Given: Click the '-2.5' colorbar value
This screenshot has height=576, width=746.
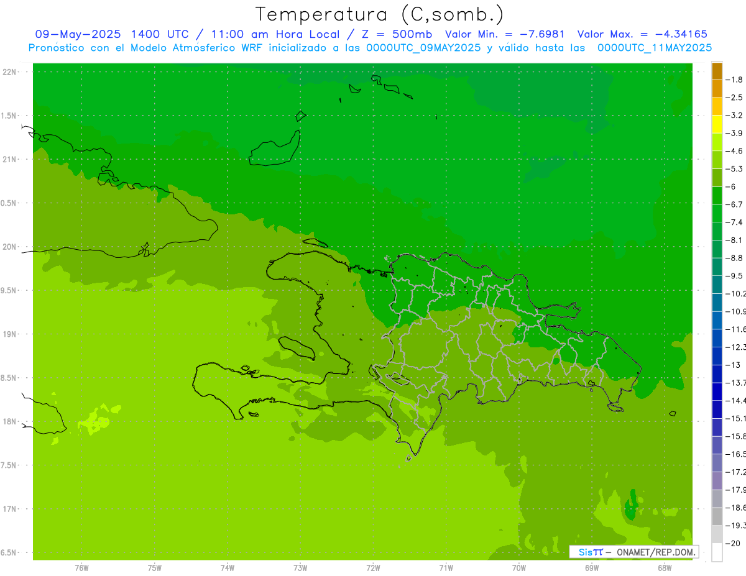Looking at the screenshot, I should pos(734,98).
